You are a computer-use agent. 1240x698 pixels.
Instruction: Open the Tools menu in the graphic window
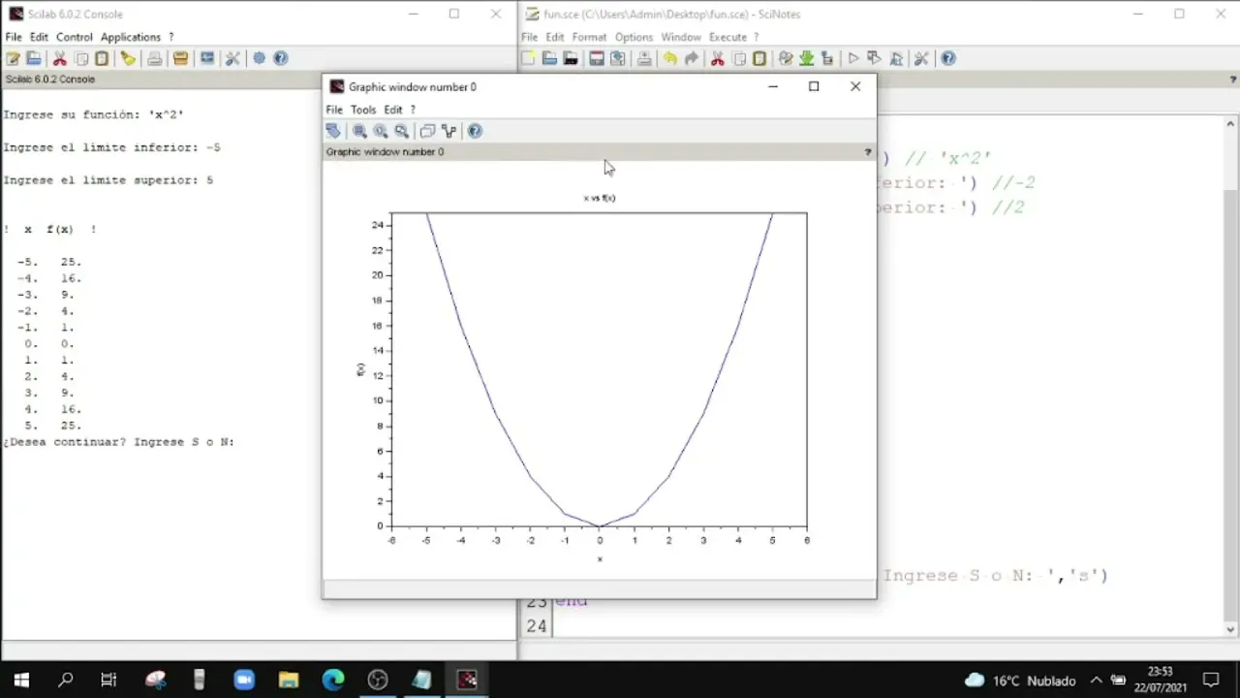(362, 110)
